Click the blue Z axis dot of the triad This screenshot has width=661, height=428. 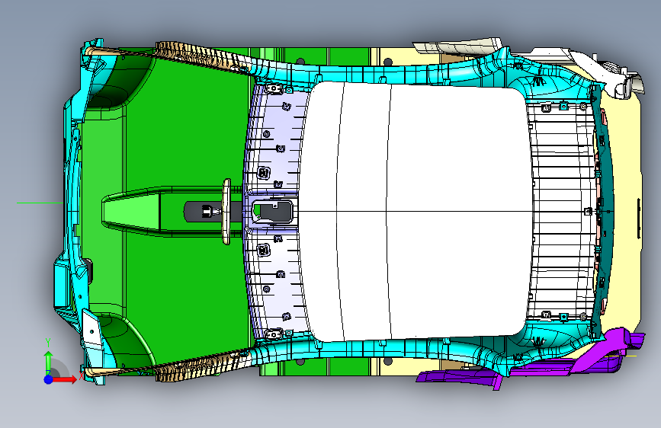pos(49,379)
